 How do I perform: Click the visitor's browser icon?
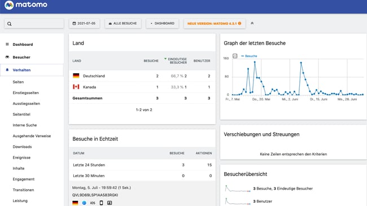click(84, 203)
